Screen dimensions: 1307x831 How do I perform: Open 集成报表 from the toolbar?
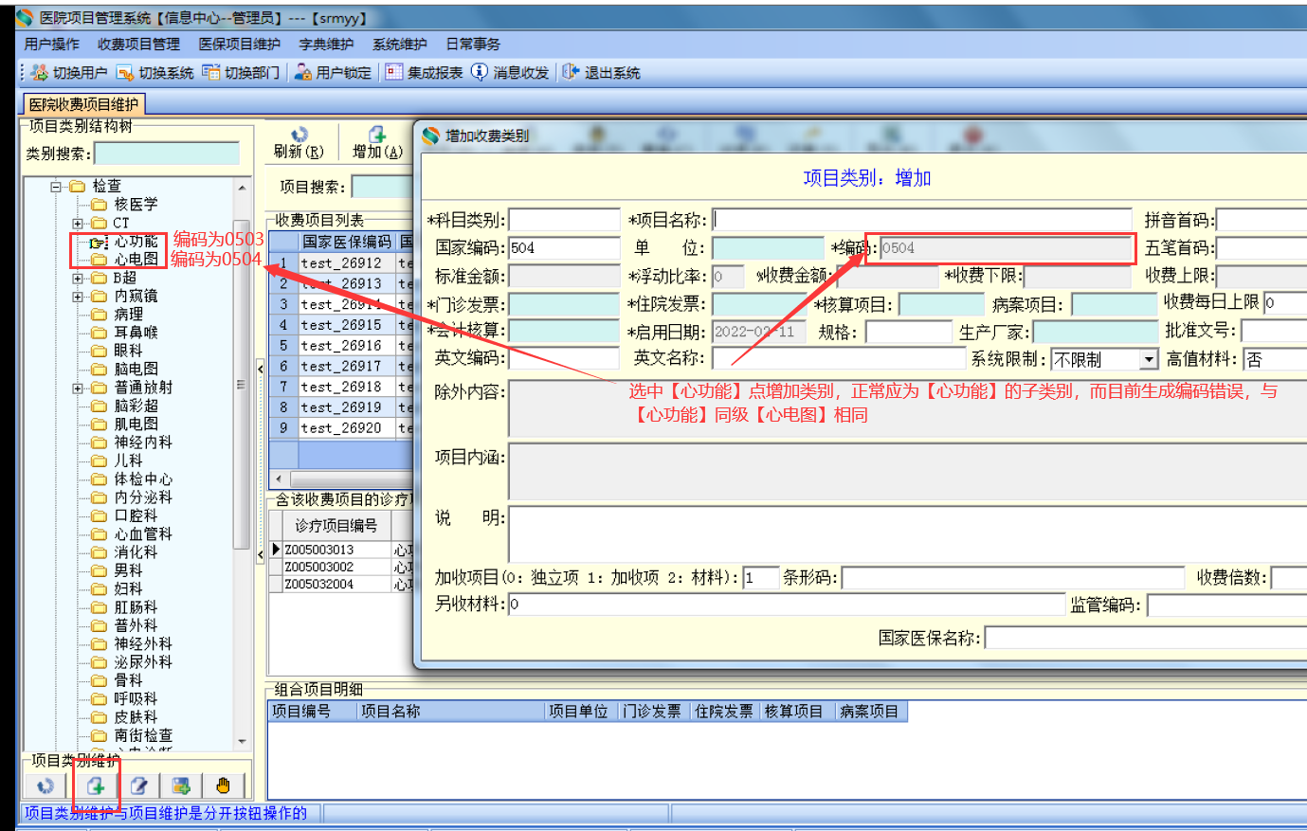click(x=424, y=72)
